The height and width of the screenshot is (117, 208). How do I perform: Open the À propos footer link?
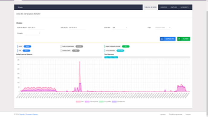click(163, 114)
